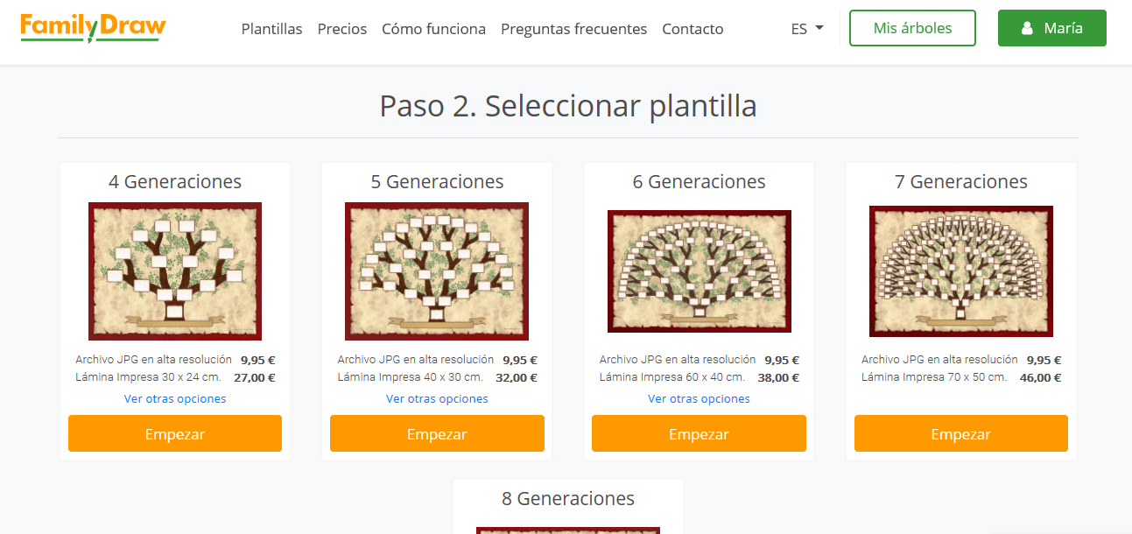Viewport: 1132px width, 534px height.
Task: Click the FamilyDraw logo
Action: (93, 28)
